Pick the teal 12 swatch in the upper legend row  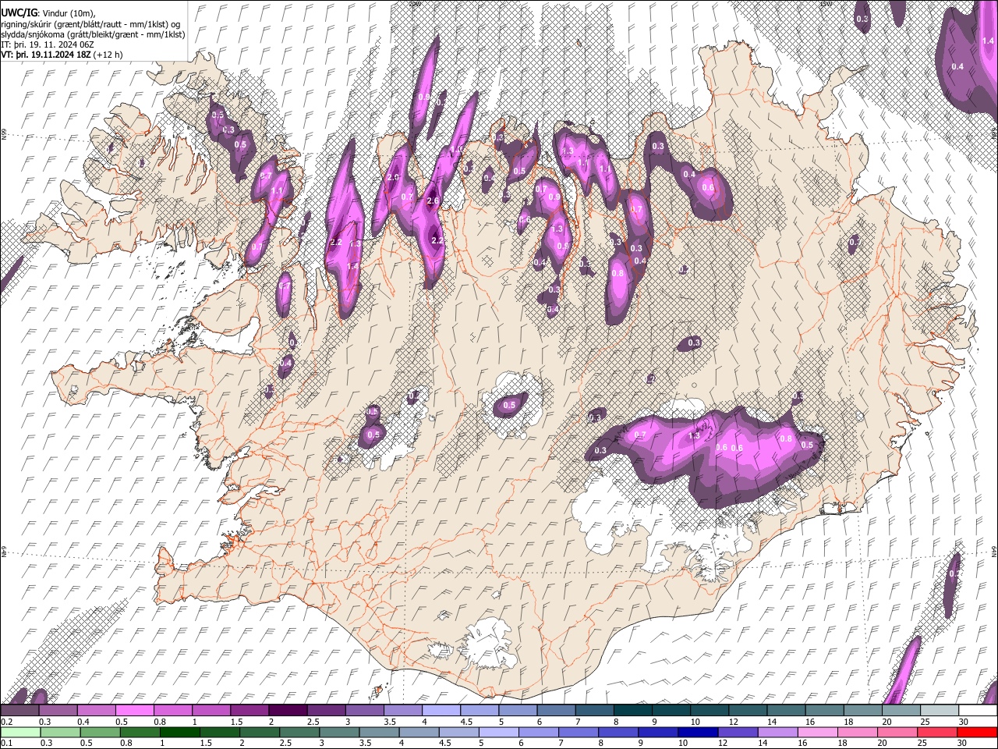click(747, 711)
